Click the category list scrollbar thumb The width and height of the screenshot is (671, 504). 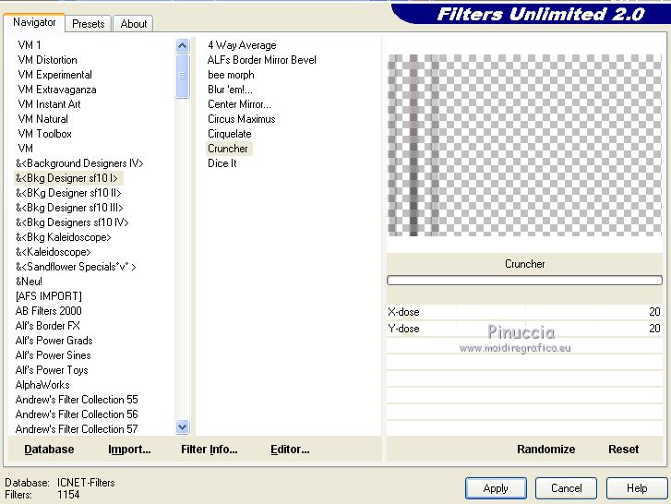point(183,77)
